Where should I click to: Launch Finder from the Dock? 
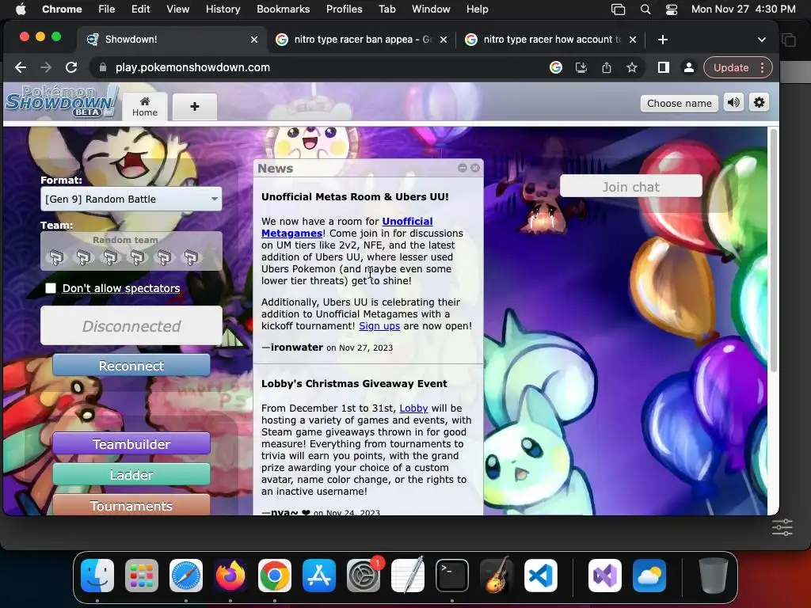click(x=97, y=576)
